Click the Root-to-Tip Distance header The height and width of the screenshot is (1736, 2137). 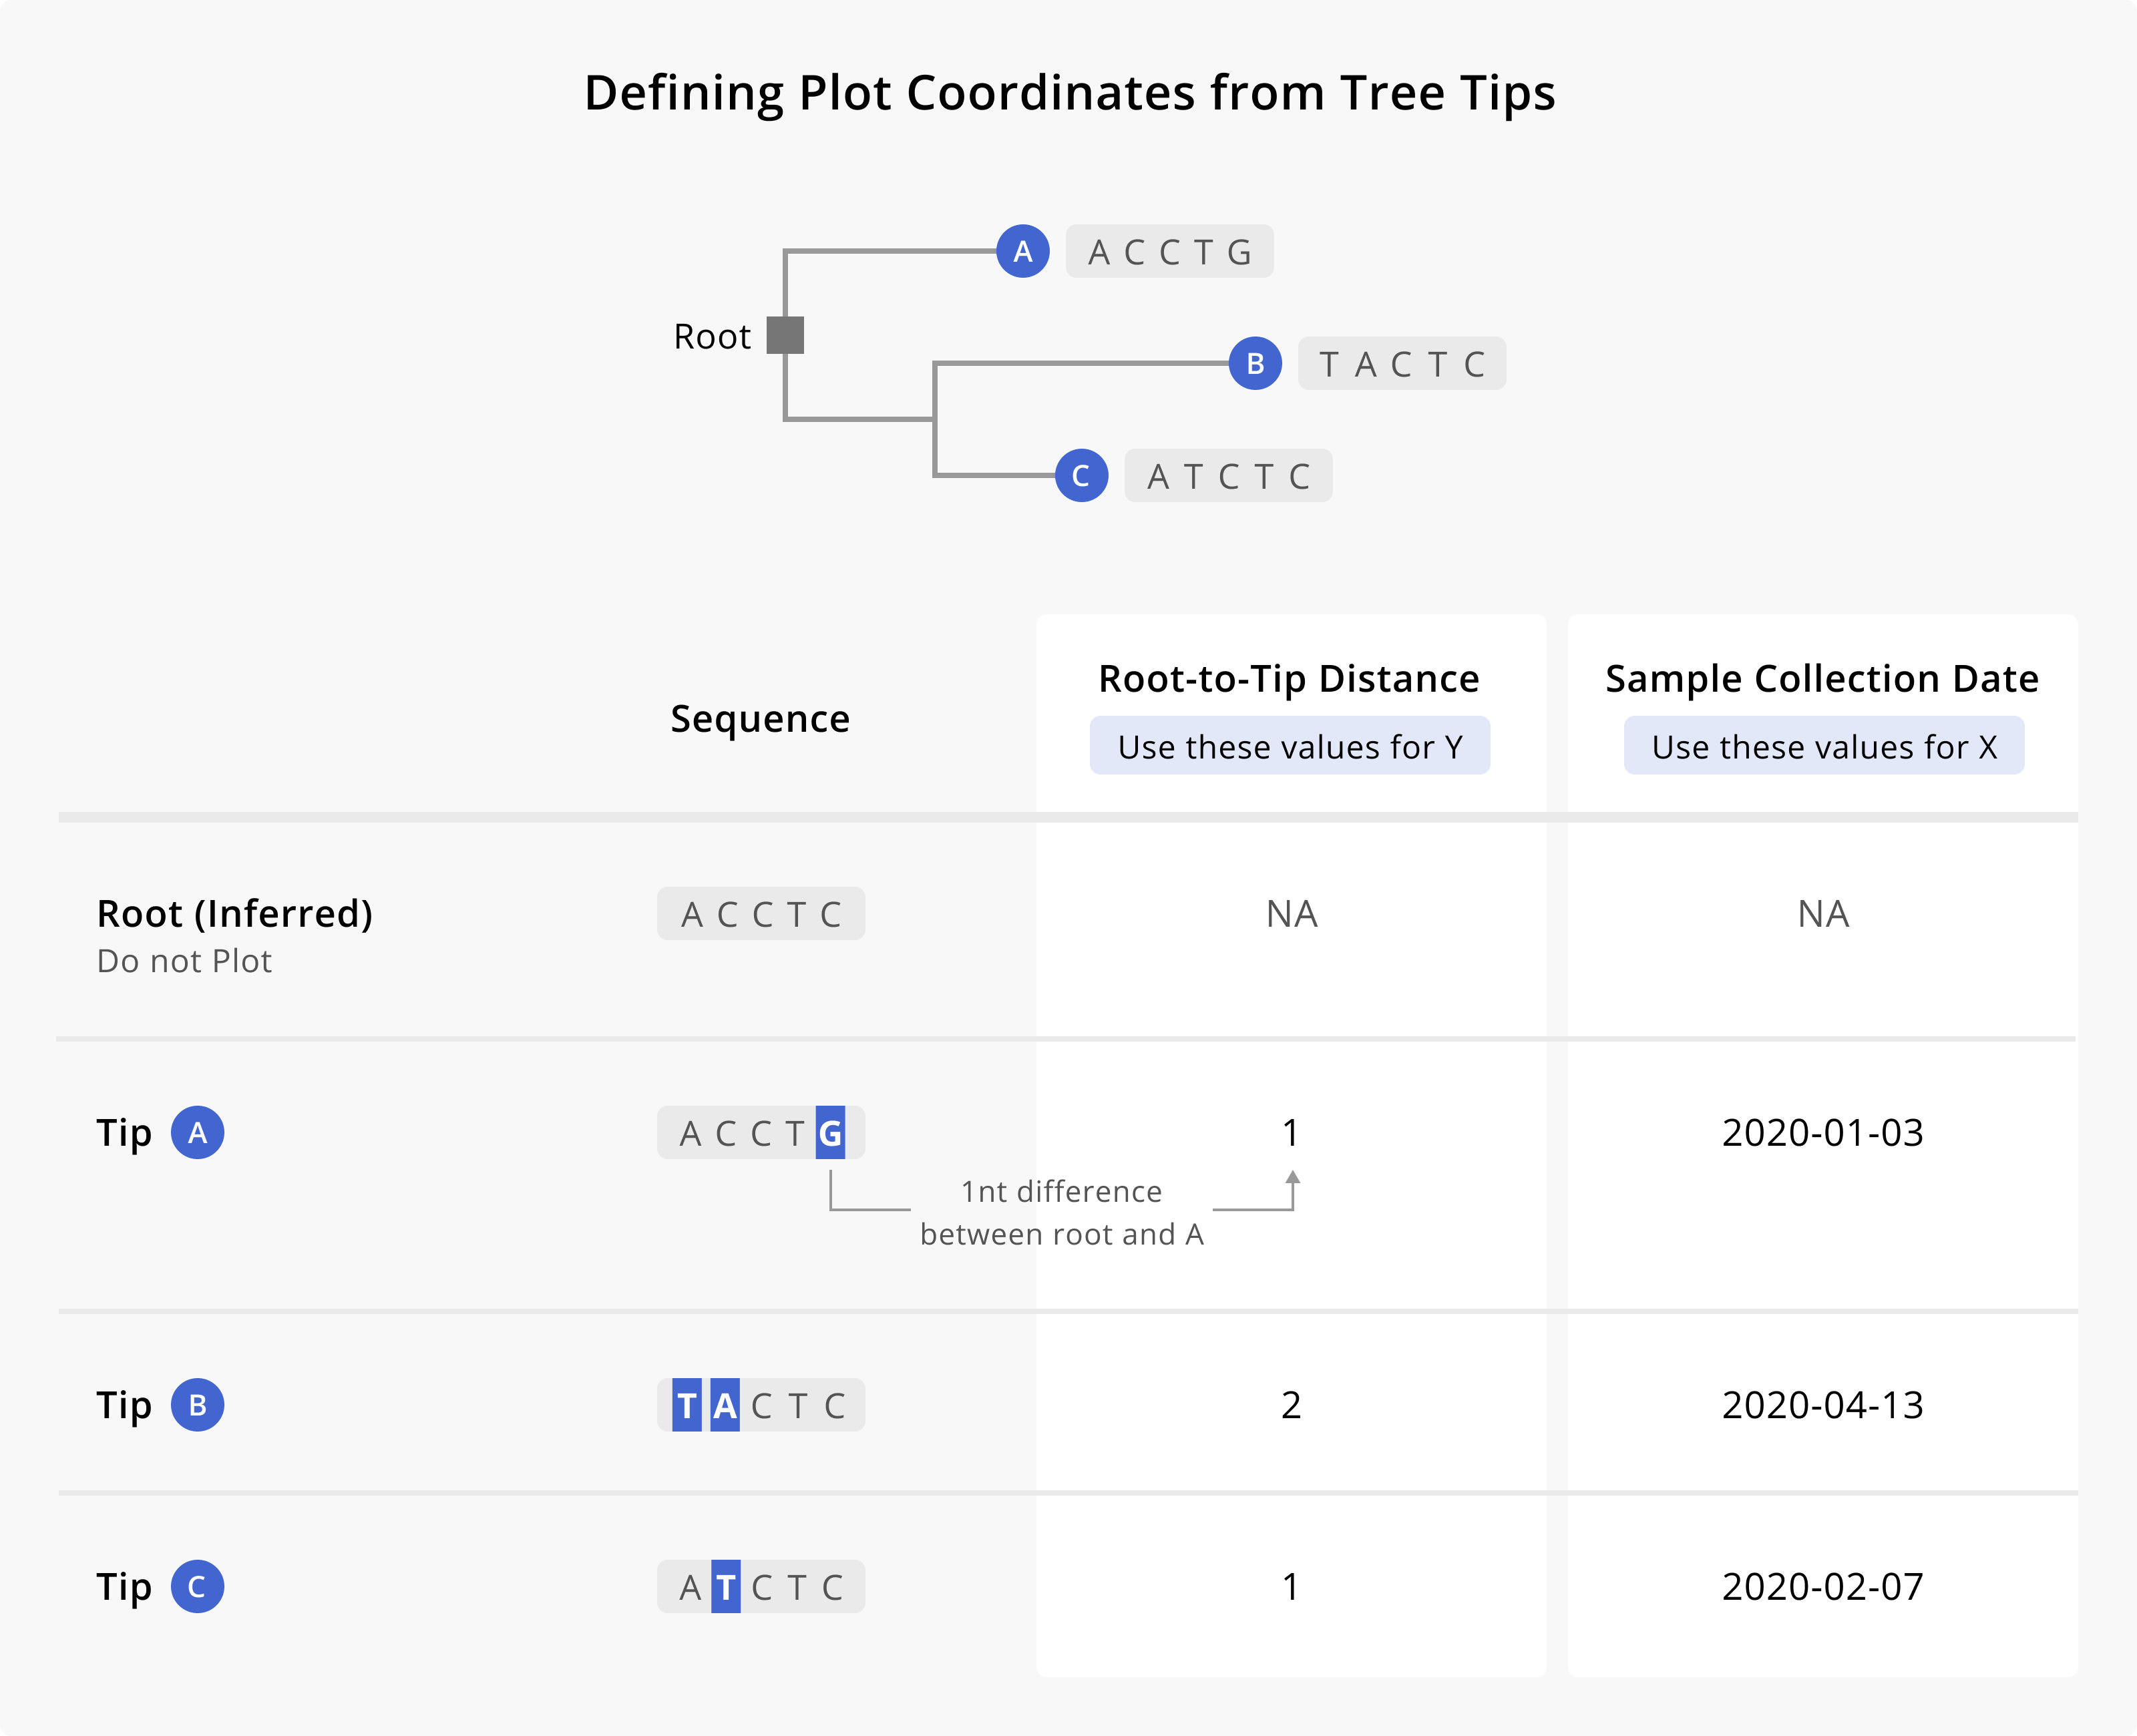(1288, 679)
